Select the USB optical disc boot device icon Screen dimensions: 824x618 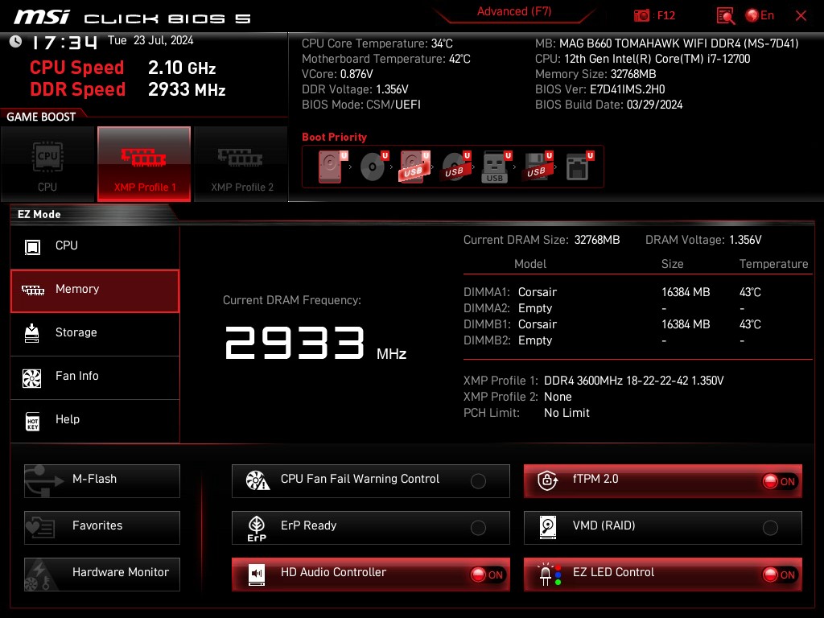coord(455,167)
